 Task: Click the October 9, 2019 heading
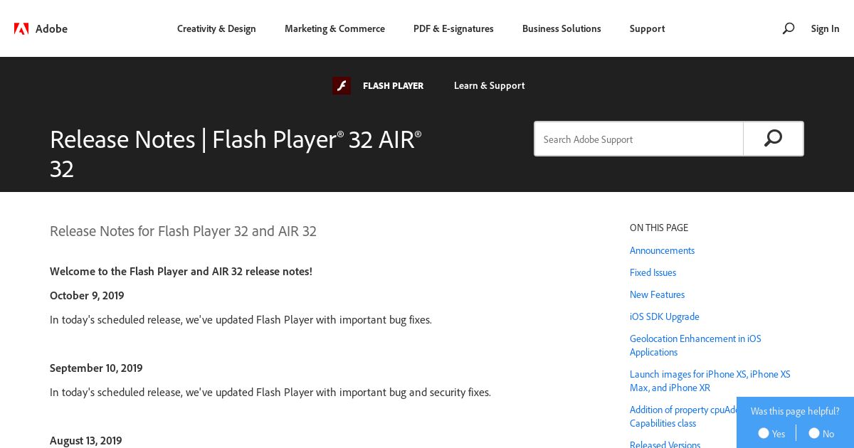point(87,295)
